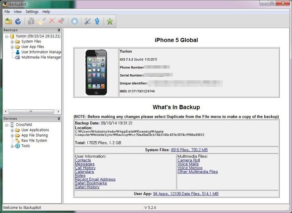
Task: Open the Recent Email Address link
Action: (95, 179)
